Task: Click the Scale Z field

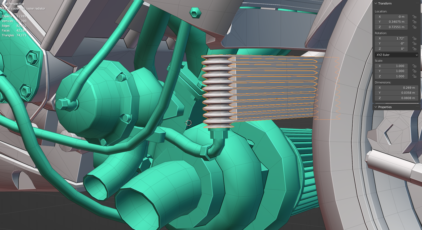Action: (x=391, y=76)
